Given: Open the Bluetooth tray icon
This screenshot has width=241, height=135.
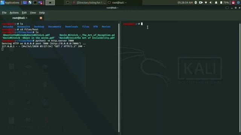Looking at the screenshot, I should (196, 3).
